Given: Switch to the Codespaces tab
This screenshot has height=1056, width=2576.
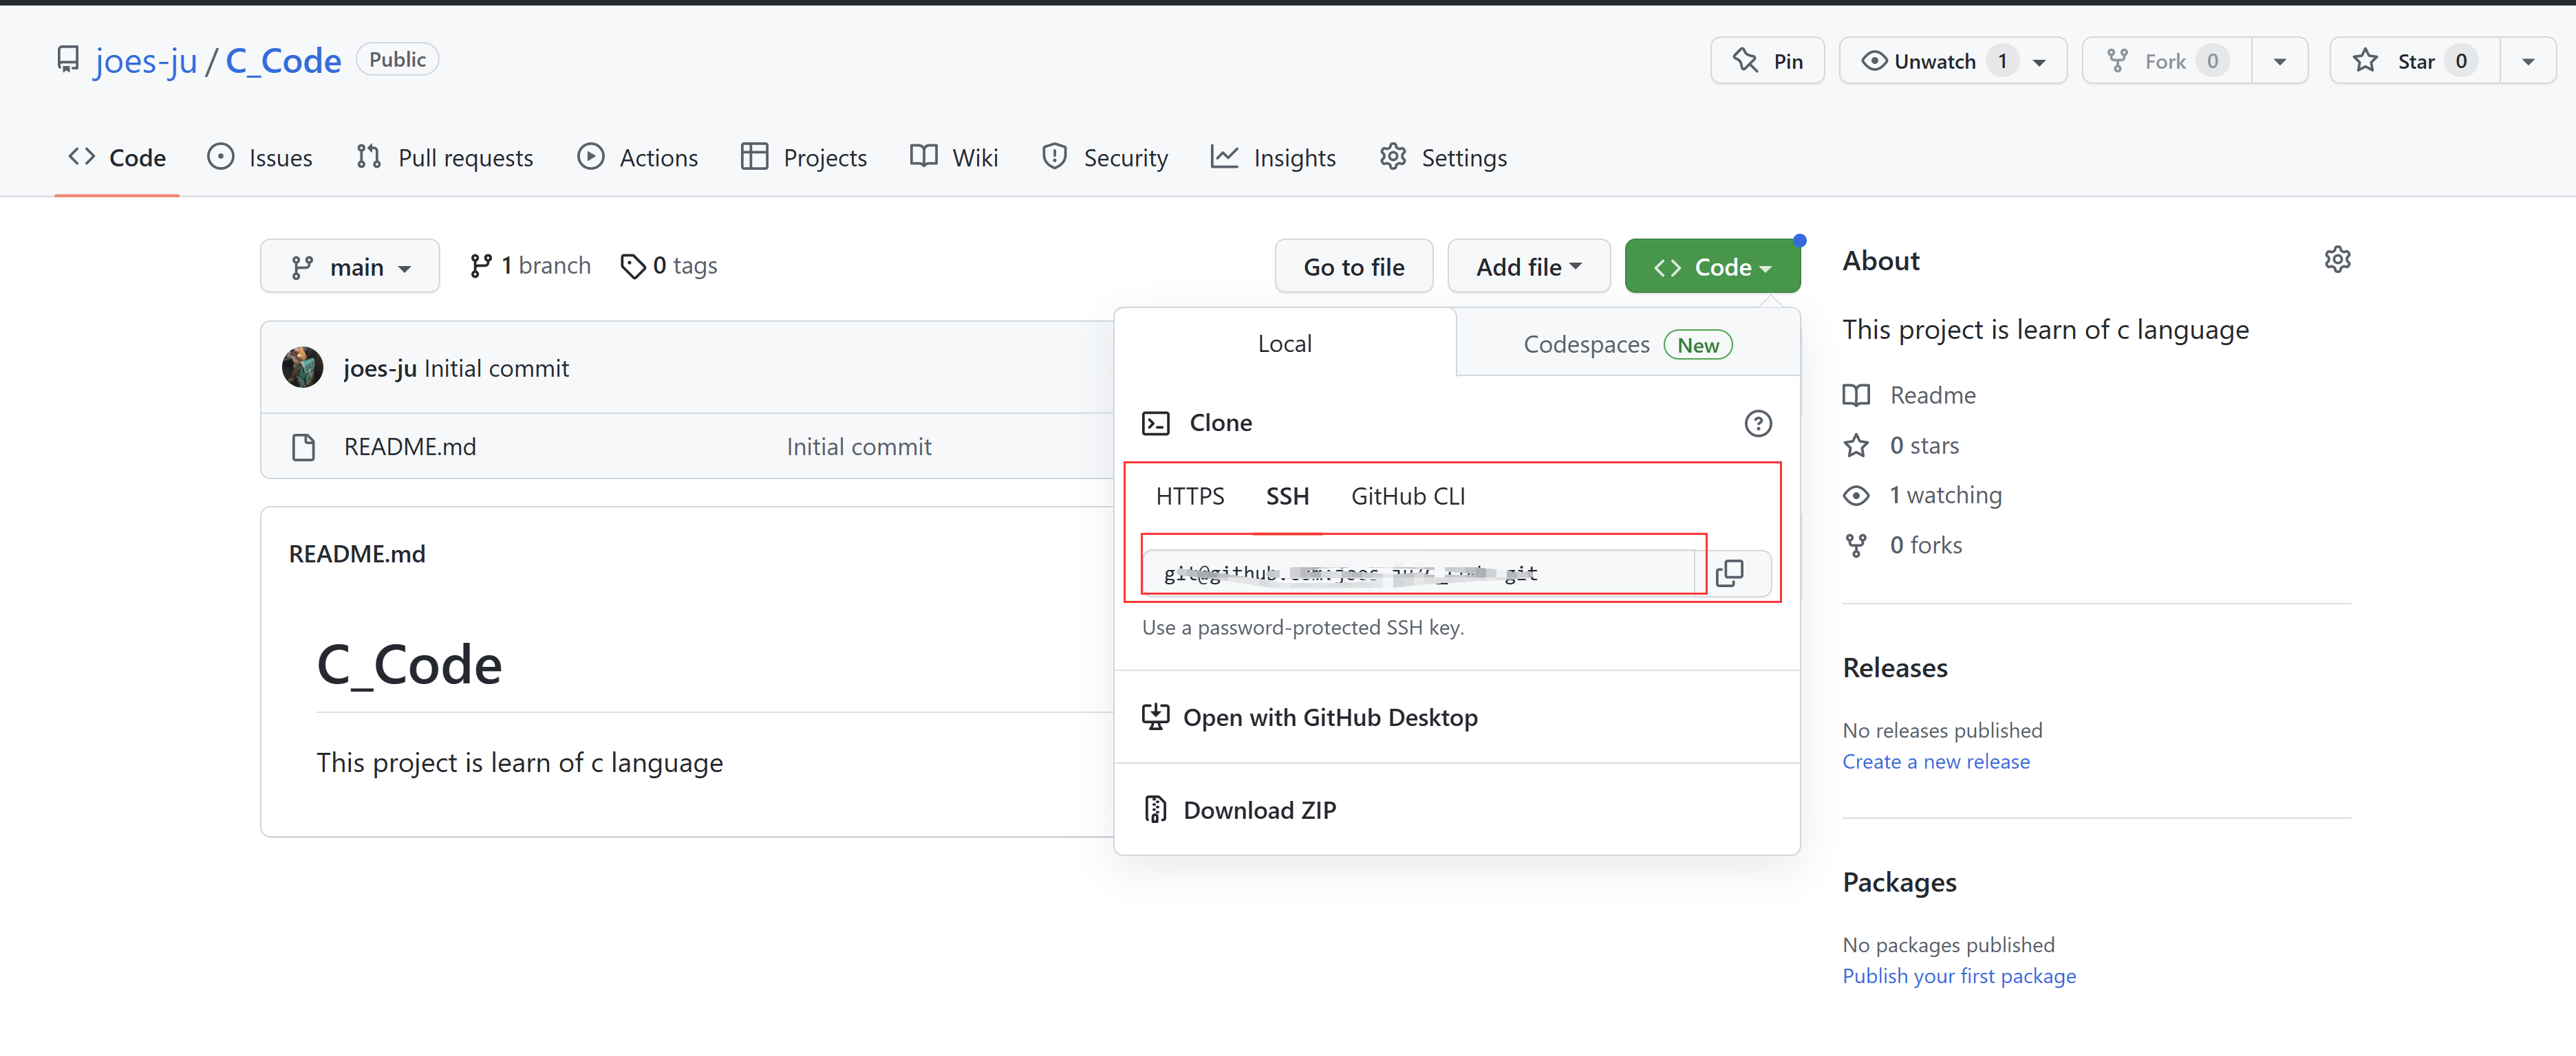Looking at the screenshot, I should pos(1628,344).
